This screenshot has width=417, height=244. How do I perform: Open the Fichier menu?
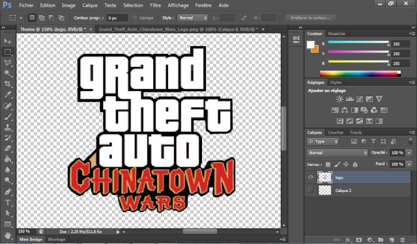click(26, 5)
